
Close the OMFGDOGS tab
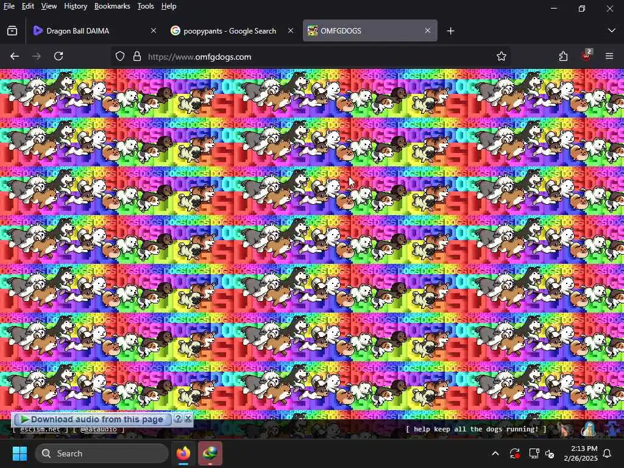coord(427,30)
